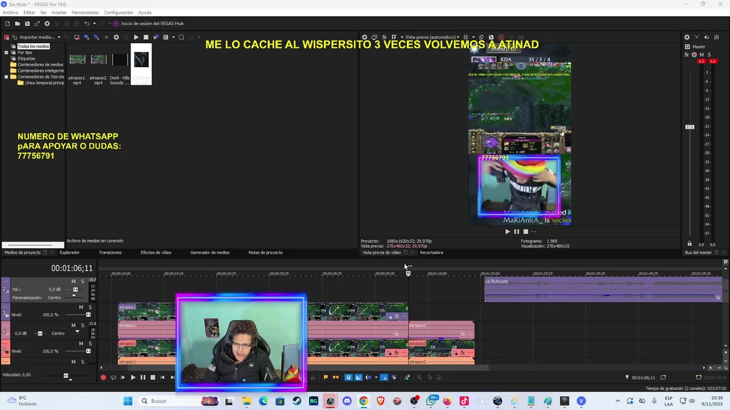Start media preview in Project Media toolbar
The image size is (730, 410).
(136, 37)
